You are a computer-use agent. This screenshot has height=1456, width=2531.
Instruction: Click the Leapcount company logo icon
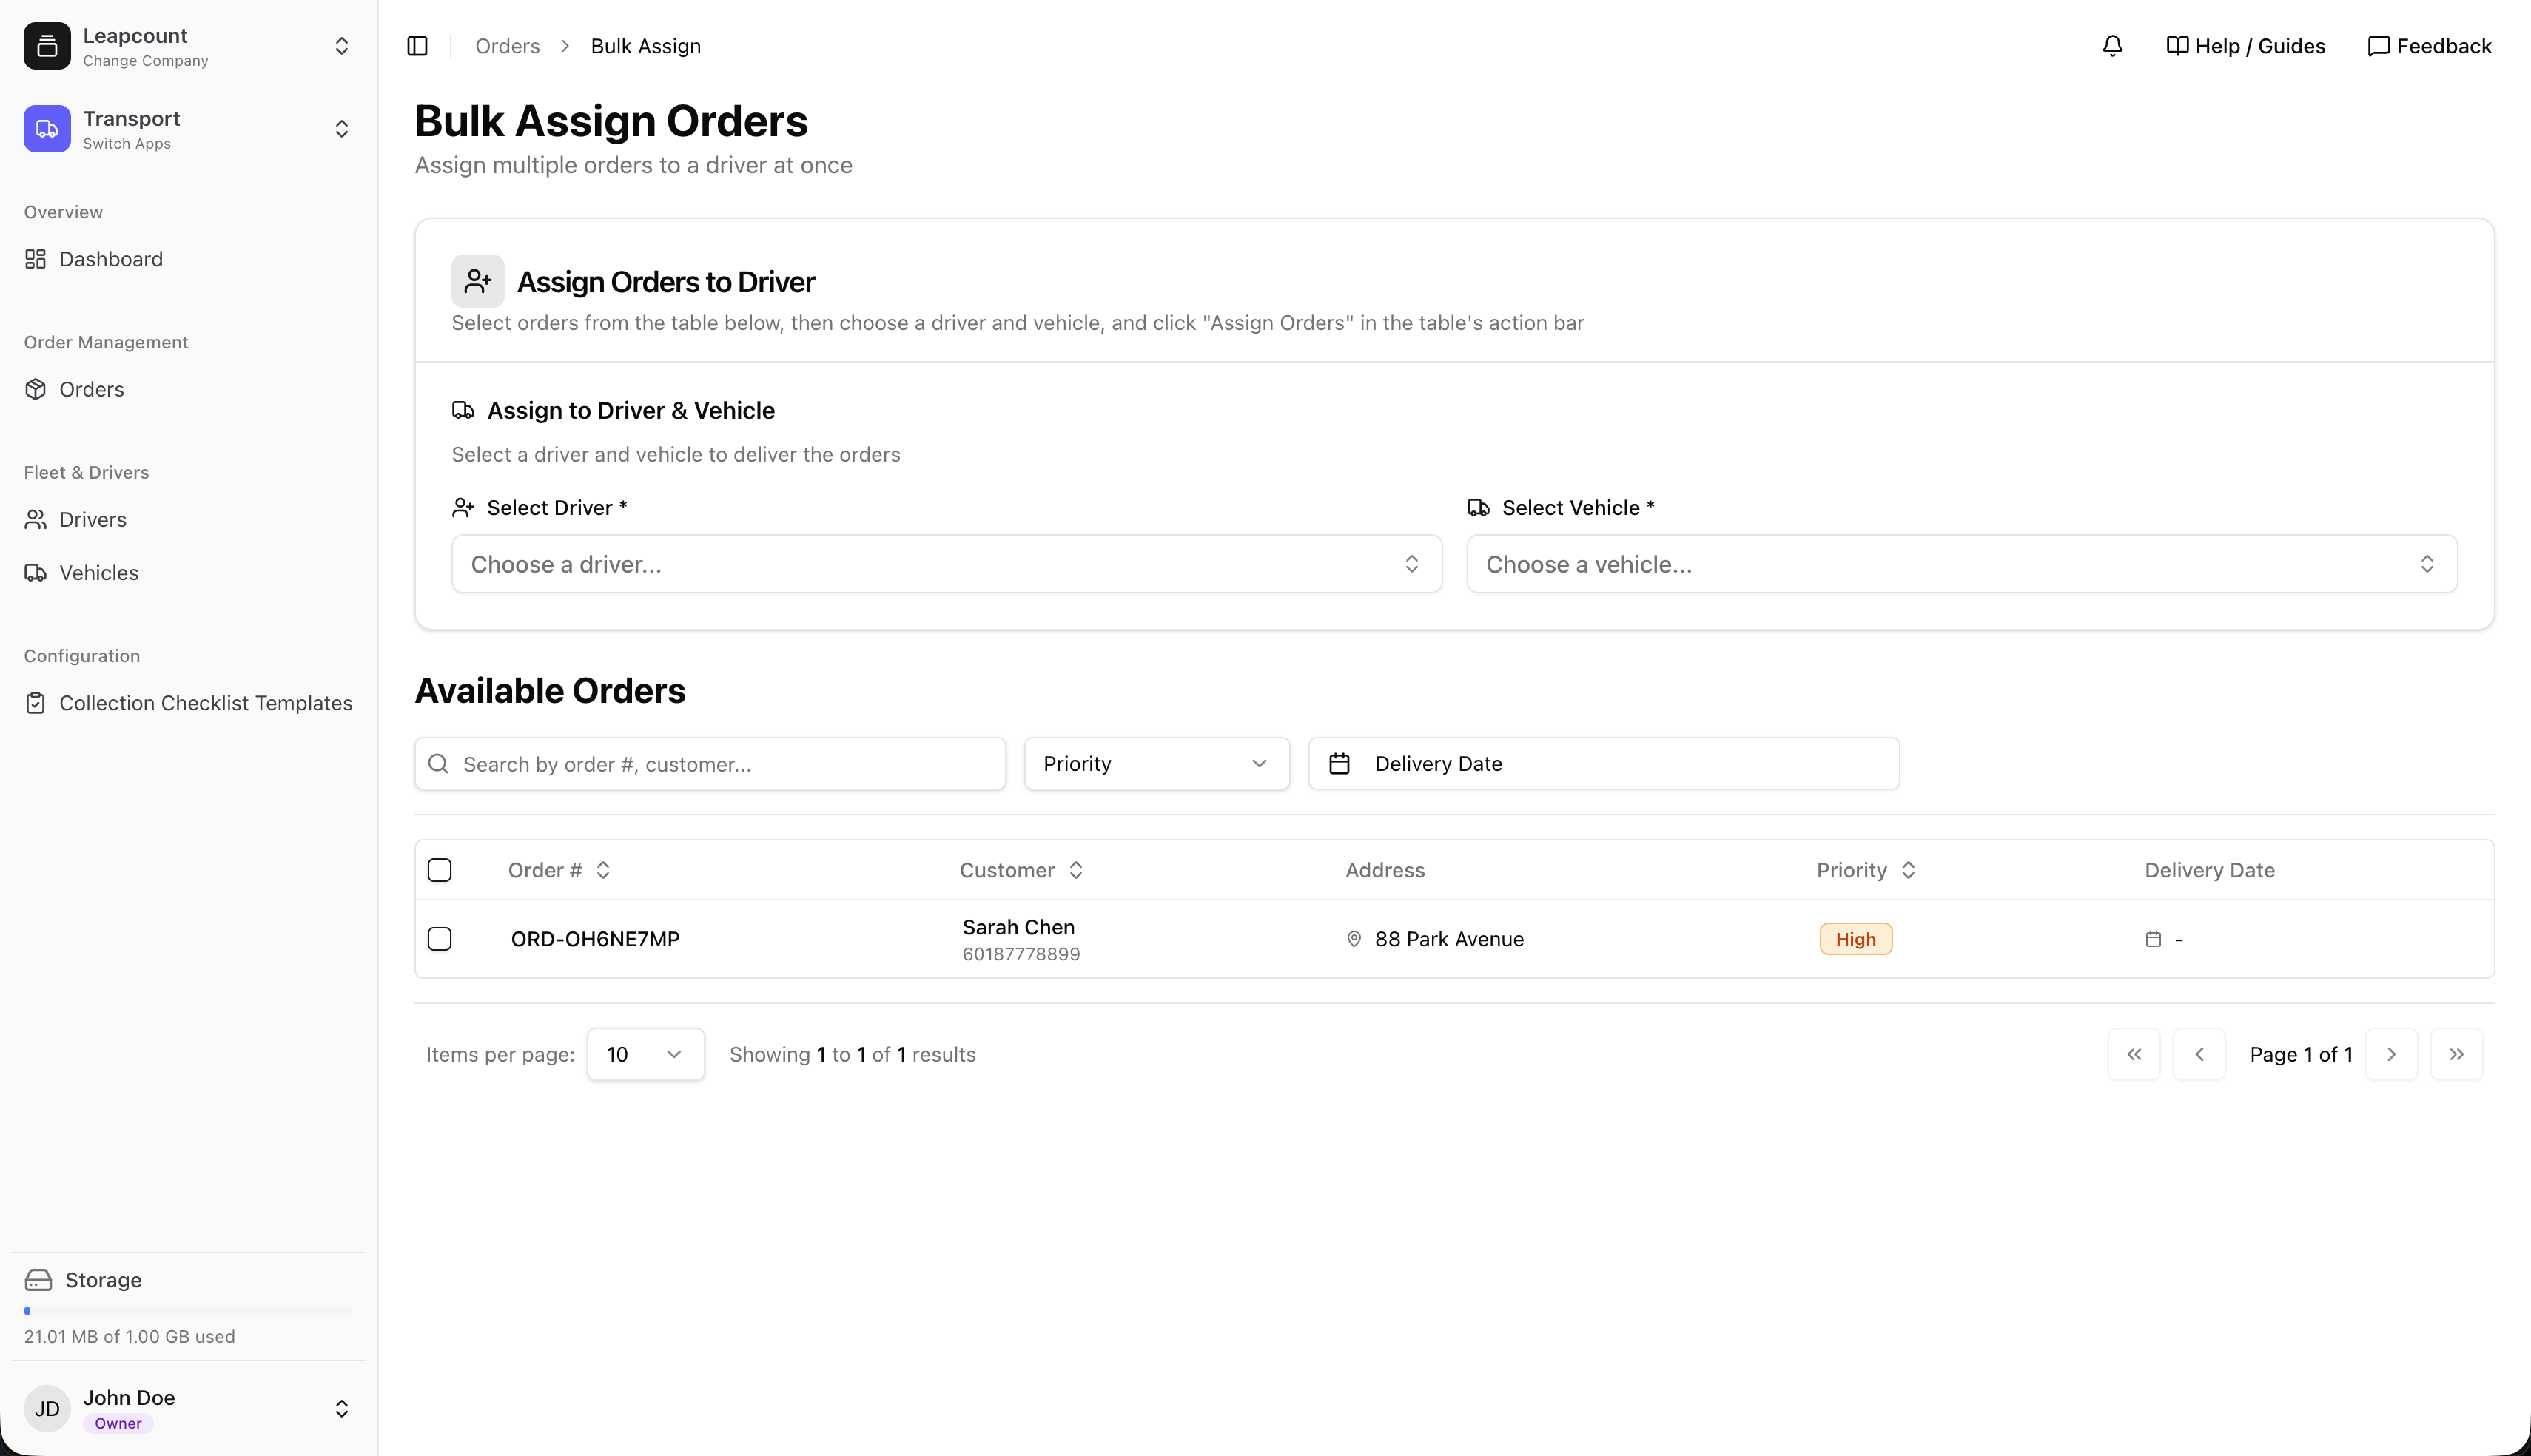[x=47, y=46]
